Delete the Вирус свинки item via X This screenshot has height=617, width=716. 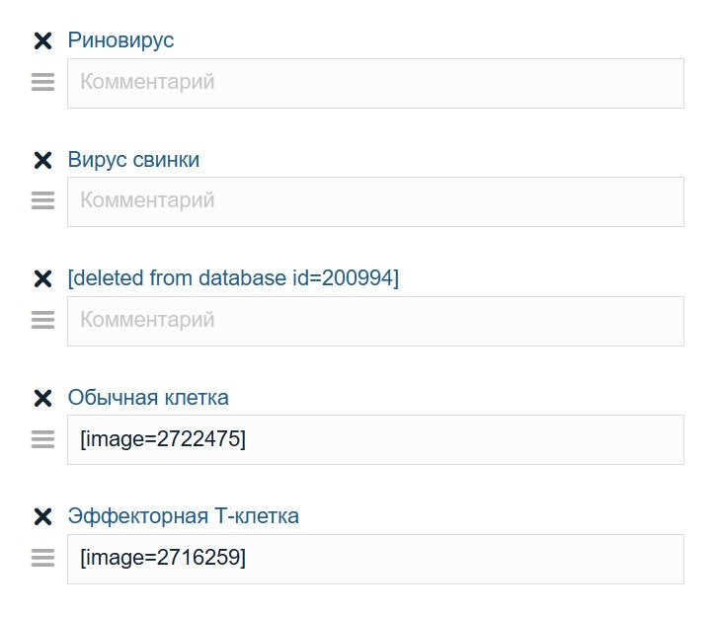pos(42,160)
